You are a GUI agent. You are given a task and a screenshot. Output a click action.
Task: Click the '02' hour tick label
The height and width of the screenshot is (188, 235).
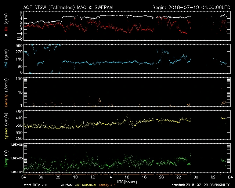[213, 177]
